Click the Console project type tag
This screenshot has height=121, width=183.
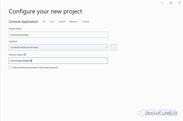(86, 22)
